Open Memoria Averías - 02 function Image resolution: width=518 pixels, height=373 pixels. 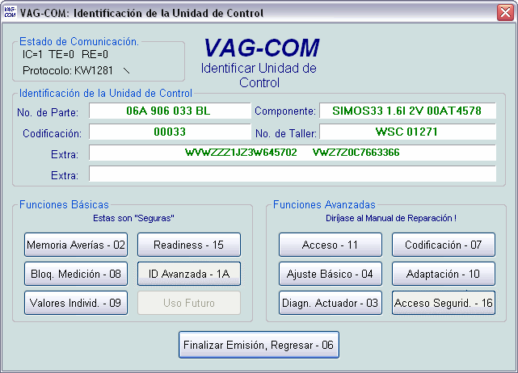[x=76, y=245]
